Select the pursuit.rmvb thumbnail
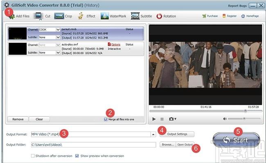 point(18,33)
